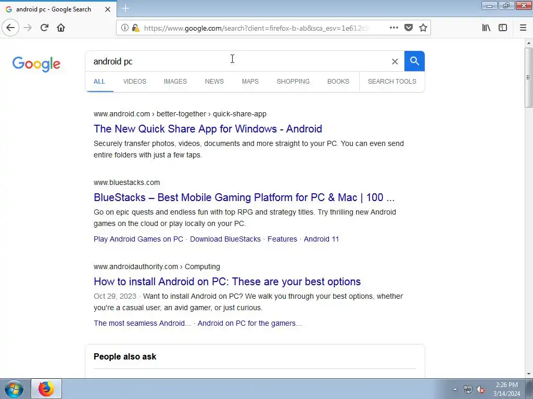Follow the 'Features' sitelink

pos(282,239)
